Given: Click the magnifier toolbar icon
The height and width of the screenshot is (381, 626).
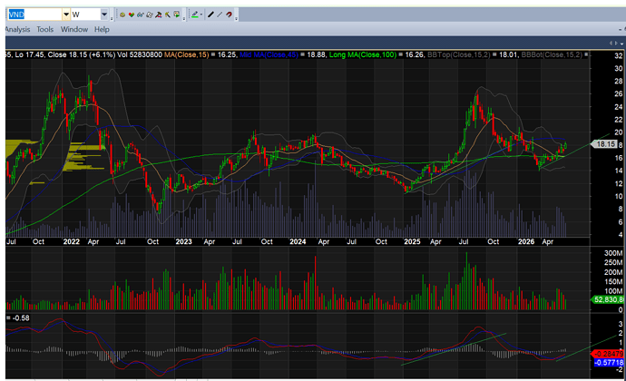Looking at the screenshot, I should pos(150,15).
